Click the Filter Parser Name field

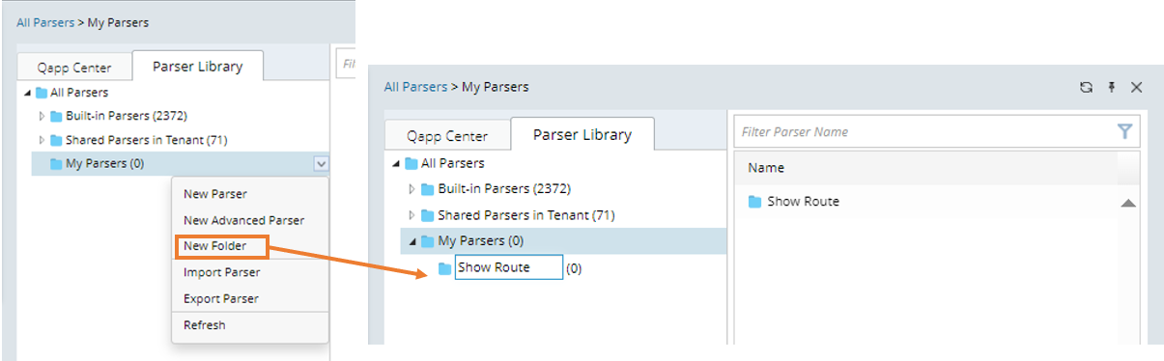[x=923, y=131]
